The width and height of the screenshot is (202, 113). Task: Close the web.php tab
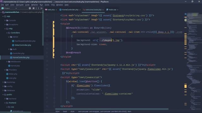(x=56, y=10)
